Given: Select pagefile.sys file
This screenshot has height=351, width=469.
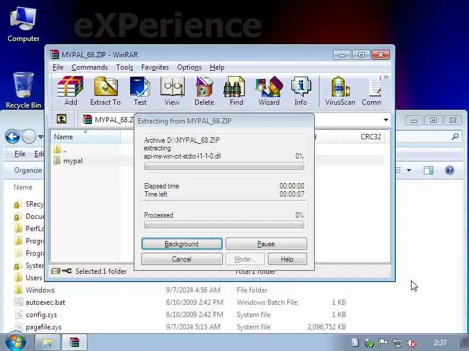Looking at the screenshot, I should tap(38, 327).
